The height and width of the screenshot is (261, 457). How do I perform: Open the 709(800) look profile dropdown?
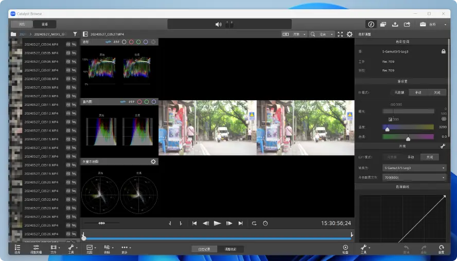(414, 177)
